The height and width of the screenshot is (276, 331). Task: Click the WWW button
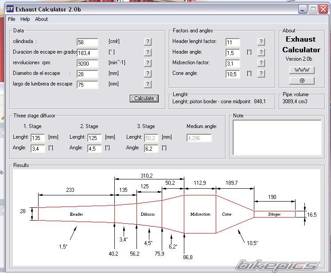pyautogui.click(x=301, y=70)
